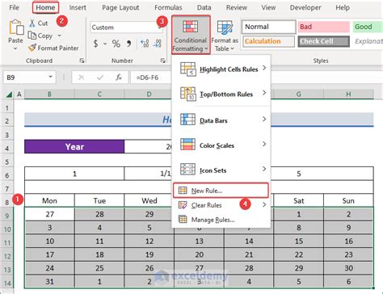This screenshot has width=383, height=294.
Task: Click Select All corner triangle
Action: [x=9, y=94]
